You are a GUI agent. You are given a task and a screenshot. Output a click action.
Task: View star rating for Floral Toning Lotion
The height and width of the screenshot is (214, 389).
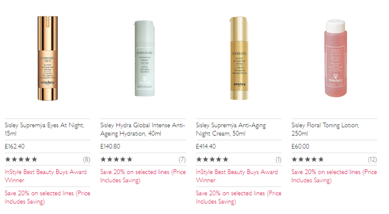pyautogui.click(x=308, y=159)
